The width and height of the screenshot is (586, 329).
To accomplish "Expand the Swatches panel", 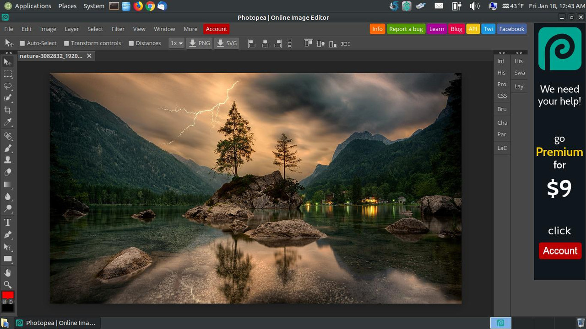I will 519,72.
